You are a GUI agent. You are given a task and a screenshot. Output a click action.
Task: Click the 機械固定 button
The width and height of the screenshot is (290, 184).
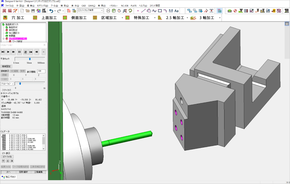[6, 66]
